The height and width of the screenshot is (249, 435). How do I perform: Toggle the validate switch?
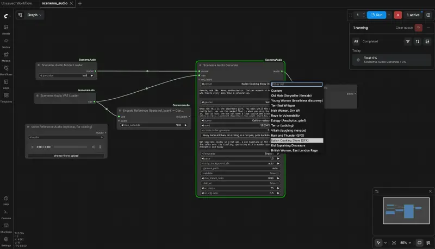[240, 173]
